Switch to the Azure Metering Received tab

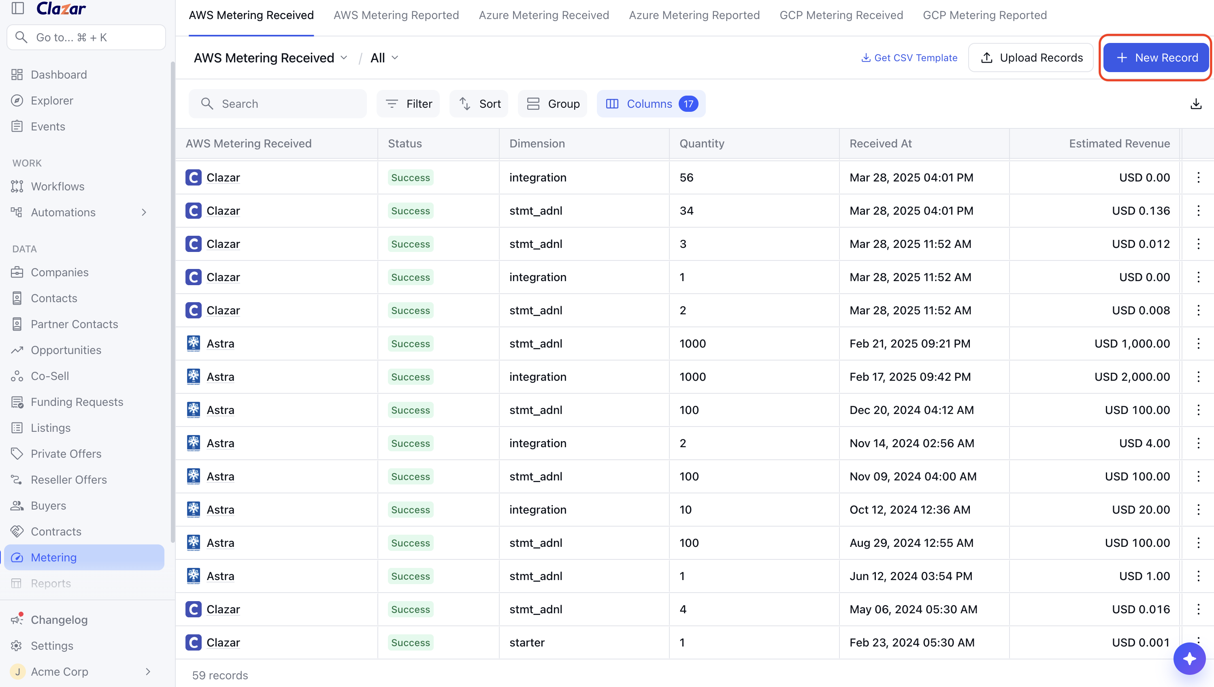click(544, 15)
